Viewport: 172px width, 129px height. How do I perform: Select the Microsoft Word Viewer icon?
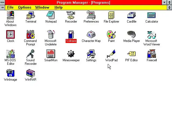152,35
